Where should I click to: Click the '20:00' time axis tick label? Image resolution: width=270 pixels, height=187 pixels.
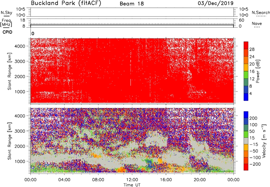200,180
